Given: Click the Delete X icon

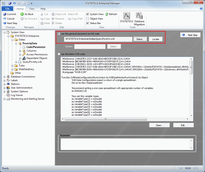Looking at the screenshot, I should [x=53, y=23].
